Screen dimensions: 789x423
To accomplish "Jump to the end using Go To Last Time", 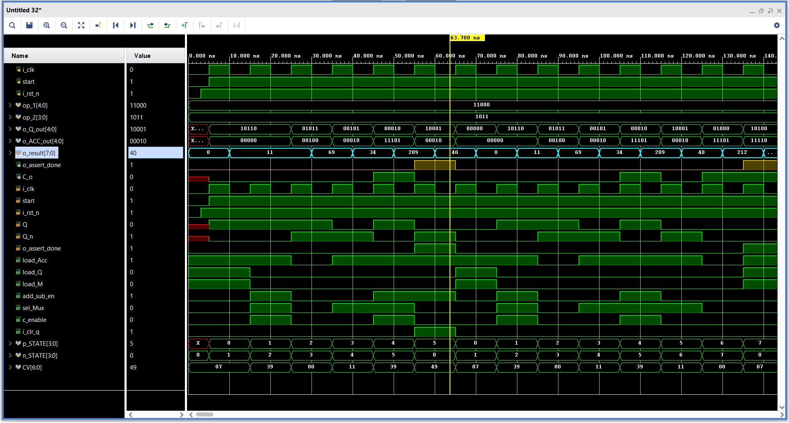I will click(133, 25).
